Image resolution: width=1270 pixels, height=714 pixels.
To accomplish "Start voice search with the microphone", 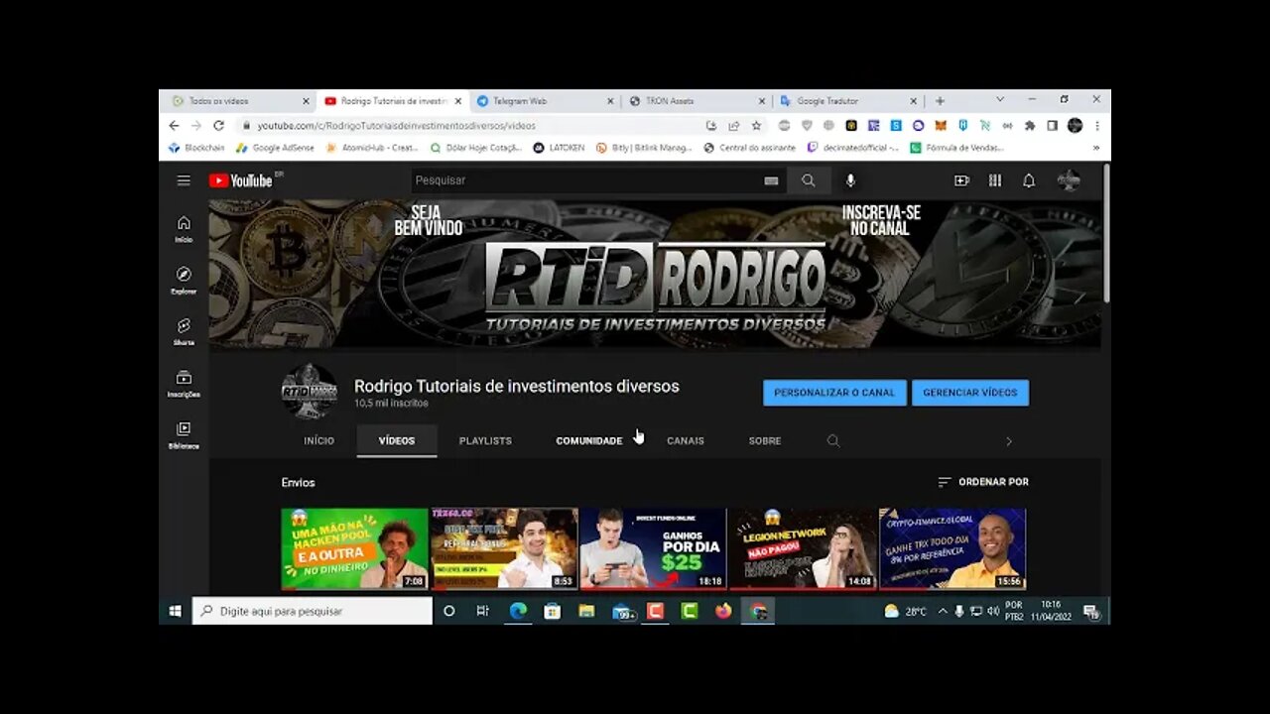I will (850, 180).
